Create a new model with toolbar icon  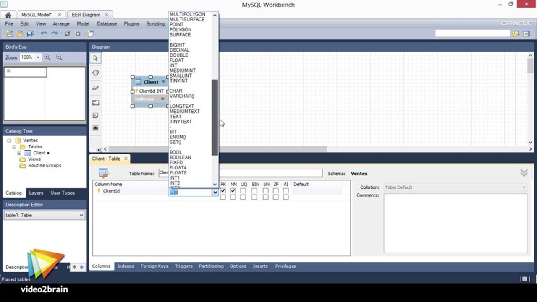[x=9, y=34]
